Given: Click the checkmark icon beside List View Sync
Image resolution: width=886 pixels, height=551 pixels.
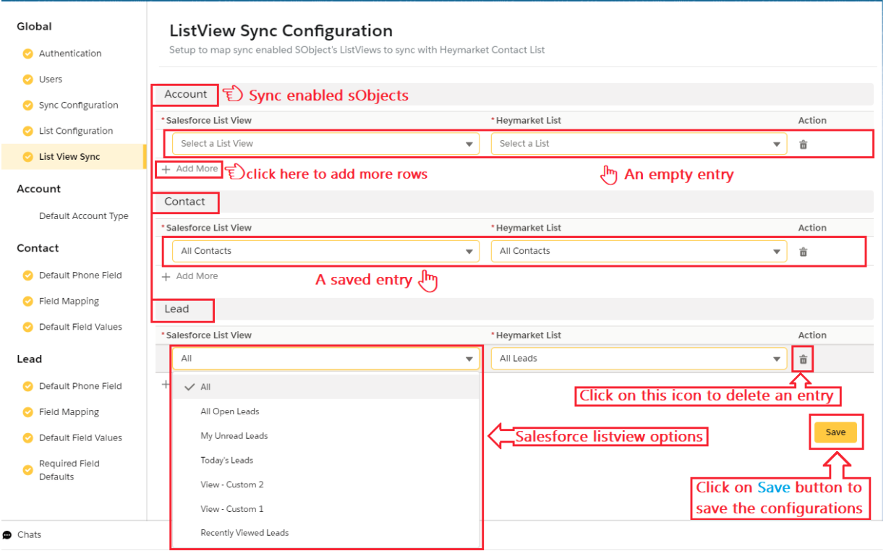Looking at the screenshot, I should click(x=27, y=157).
